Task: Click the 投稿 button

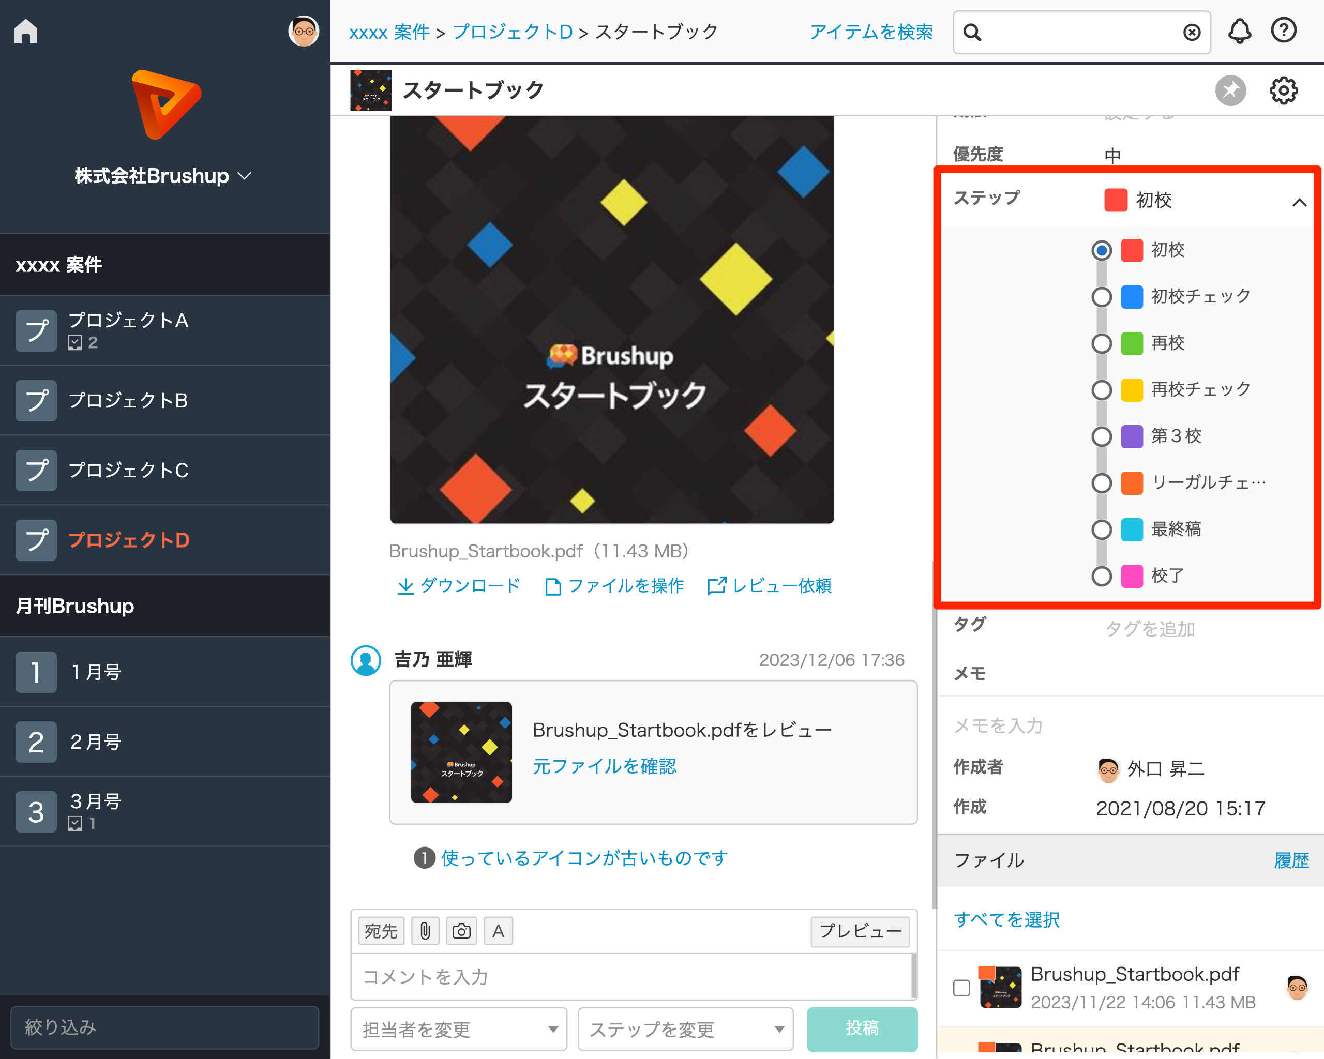Action: [862, 1029]
